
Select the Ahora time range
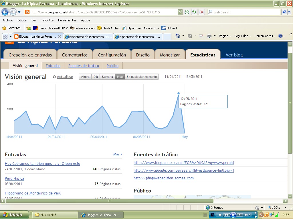coord(85,77)
